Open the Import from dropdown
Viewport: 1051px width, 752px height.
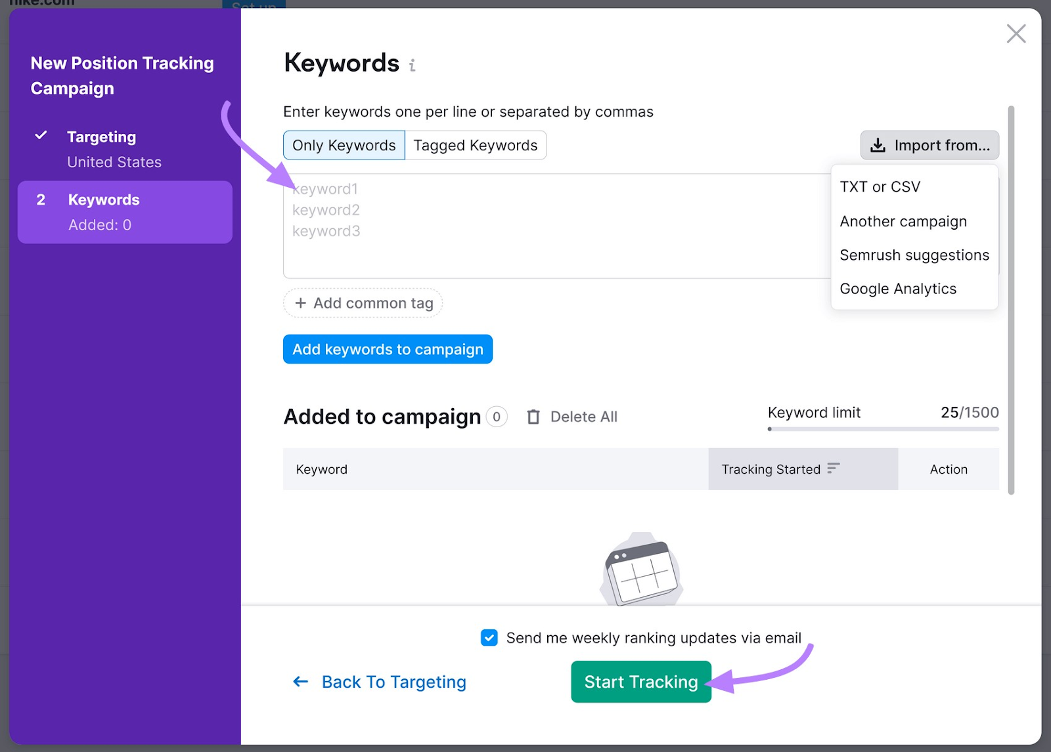click(x=929, y=145)
